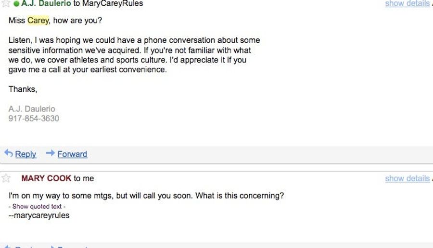Open the Reply link under first message

[25, 154]
